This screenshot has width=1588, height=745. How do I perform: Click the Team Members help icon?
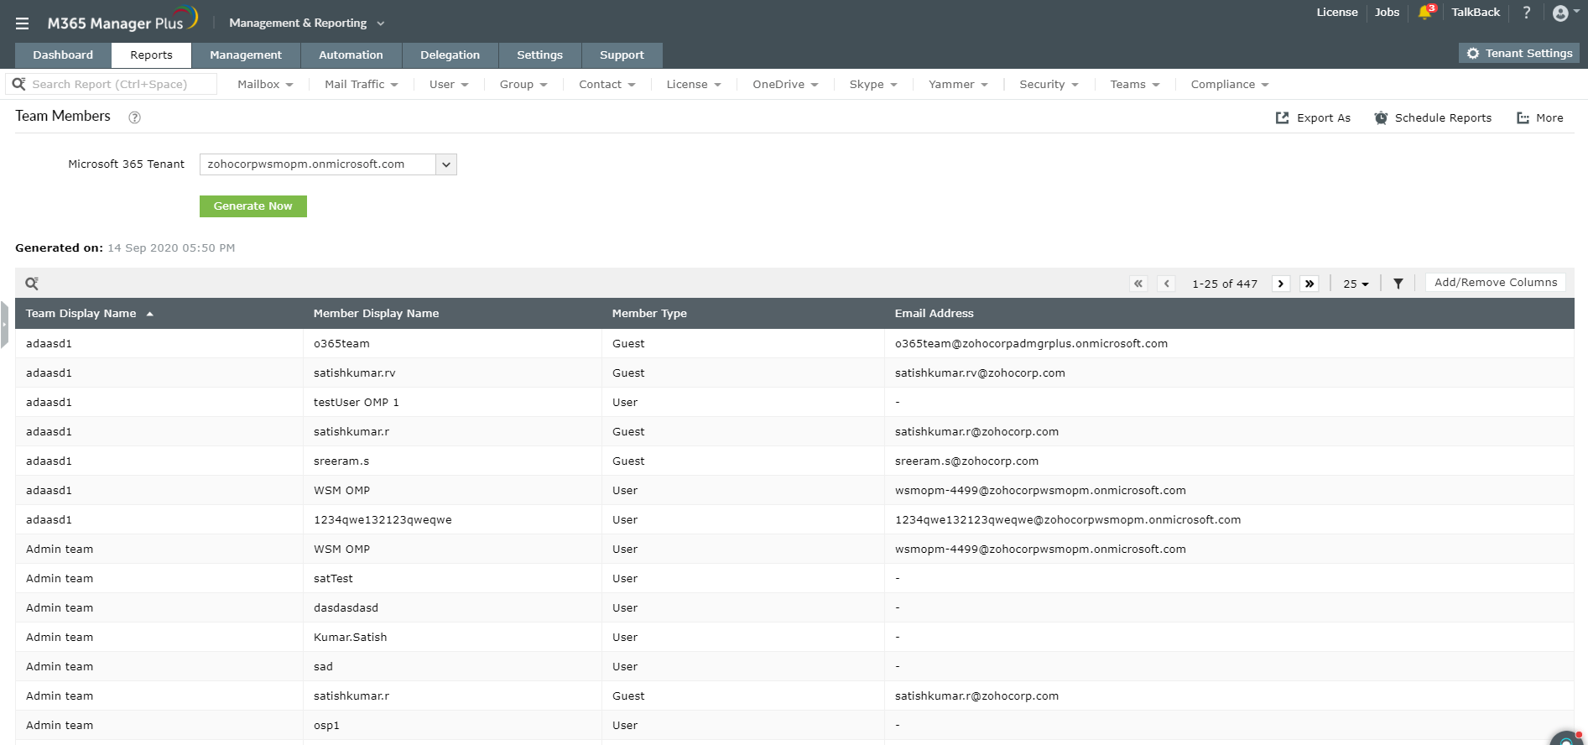(134, 117)
